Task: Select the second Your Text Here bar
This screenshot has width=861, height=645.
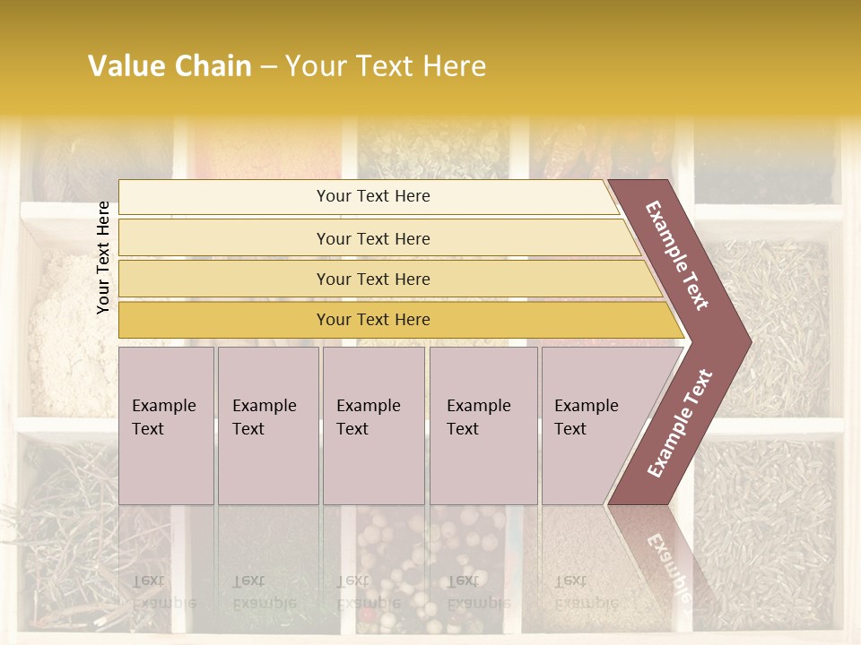Action: pos(379,238)
